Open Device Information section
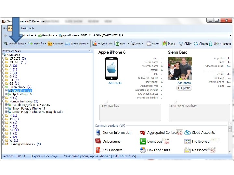The width and height of the screenshot is (234, 175). click(x=113, y=133)
